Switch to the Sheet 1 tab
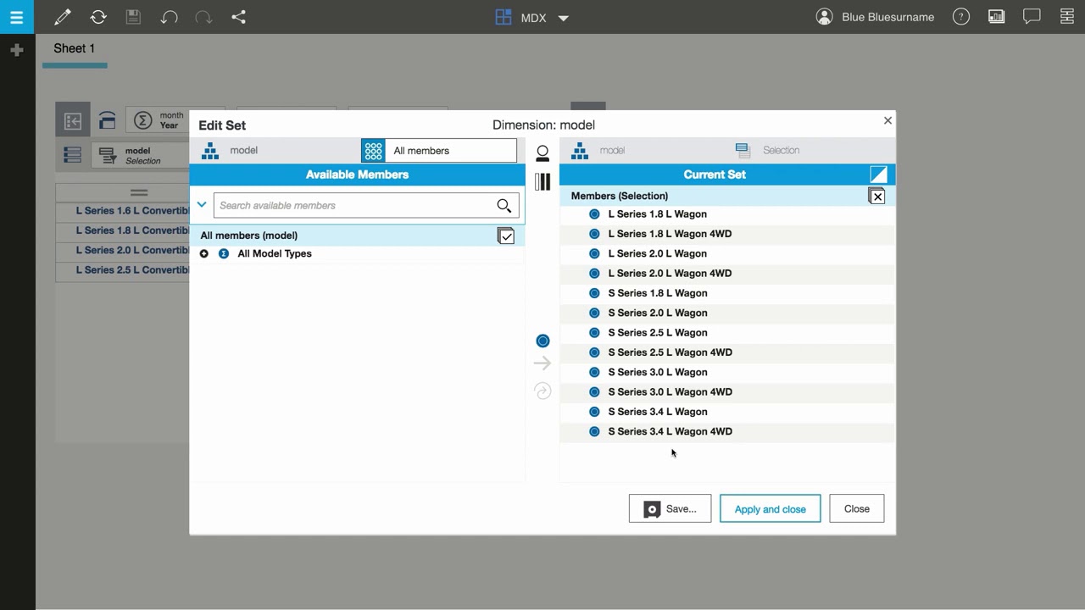 click(x=75, y=48)
